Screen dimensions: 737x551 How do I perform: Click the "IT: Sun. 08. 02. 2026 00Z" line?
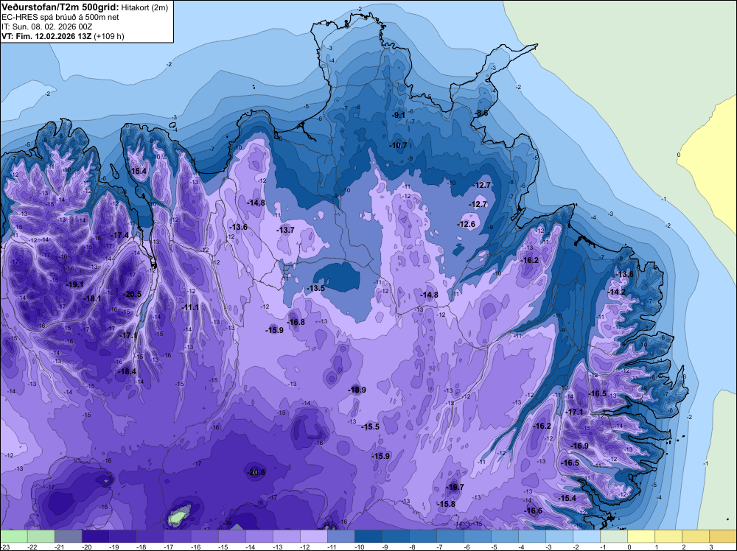coord(47,27)
